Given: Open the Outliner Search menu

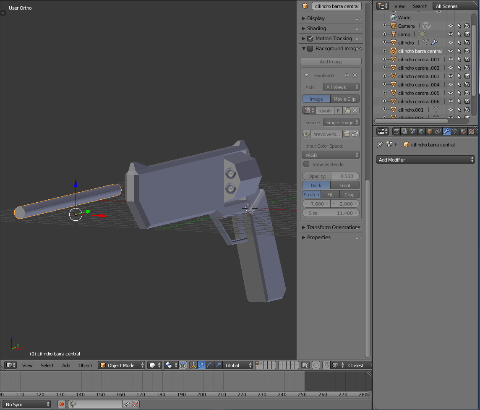Looking at the screenshot, I should point(420,6).
